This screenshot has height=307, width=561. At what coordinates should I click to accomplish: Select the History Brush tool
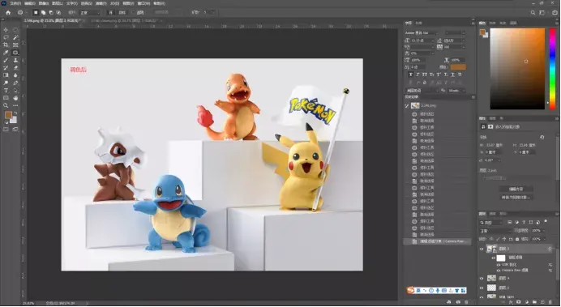(6, 68)
